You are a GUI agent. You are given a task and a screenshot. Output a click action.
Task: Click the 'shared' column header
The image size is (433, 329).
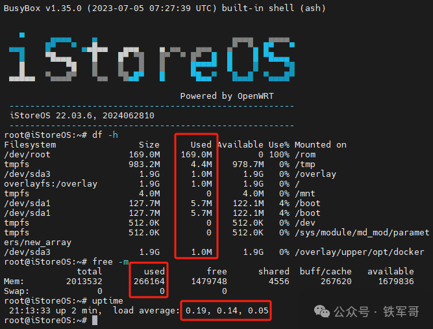274,271
